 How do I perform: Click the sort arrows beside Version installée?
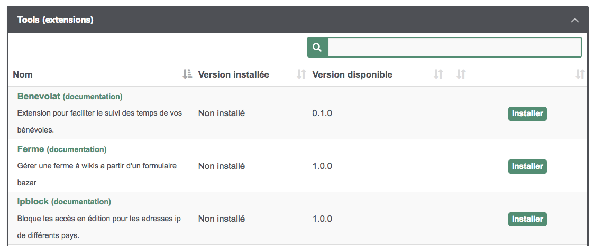pos(301,74)
